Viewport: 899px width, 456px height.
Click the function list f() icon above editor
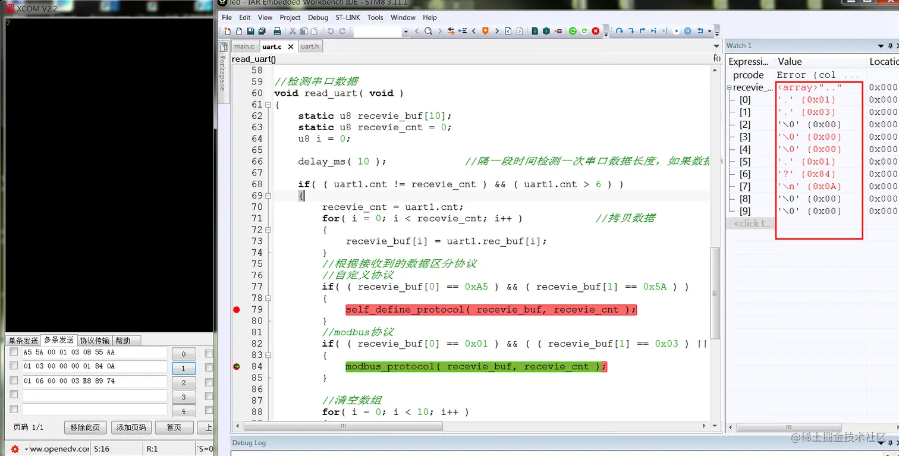tap(716, 58)
